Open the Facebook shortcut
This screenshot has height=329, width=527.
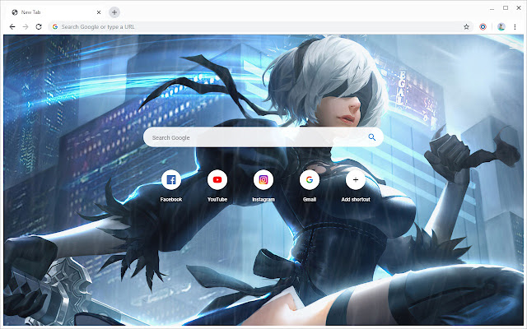(x=171, y=180)
